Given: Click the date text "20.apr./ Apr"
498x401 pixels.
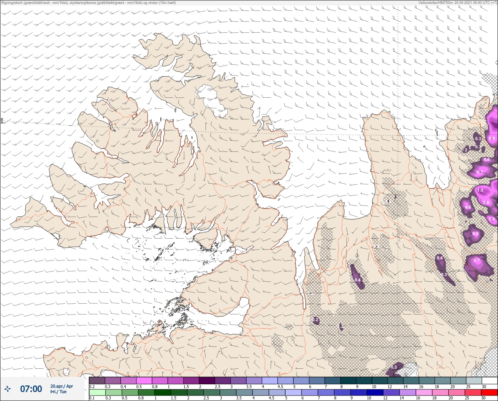Looking at the screenshot, I should tap(61, 386).
